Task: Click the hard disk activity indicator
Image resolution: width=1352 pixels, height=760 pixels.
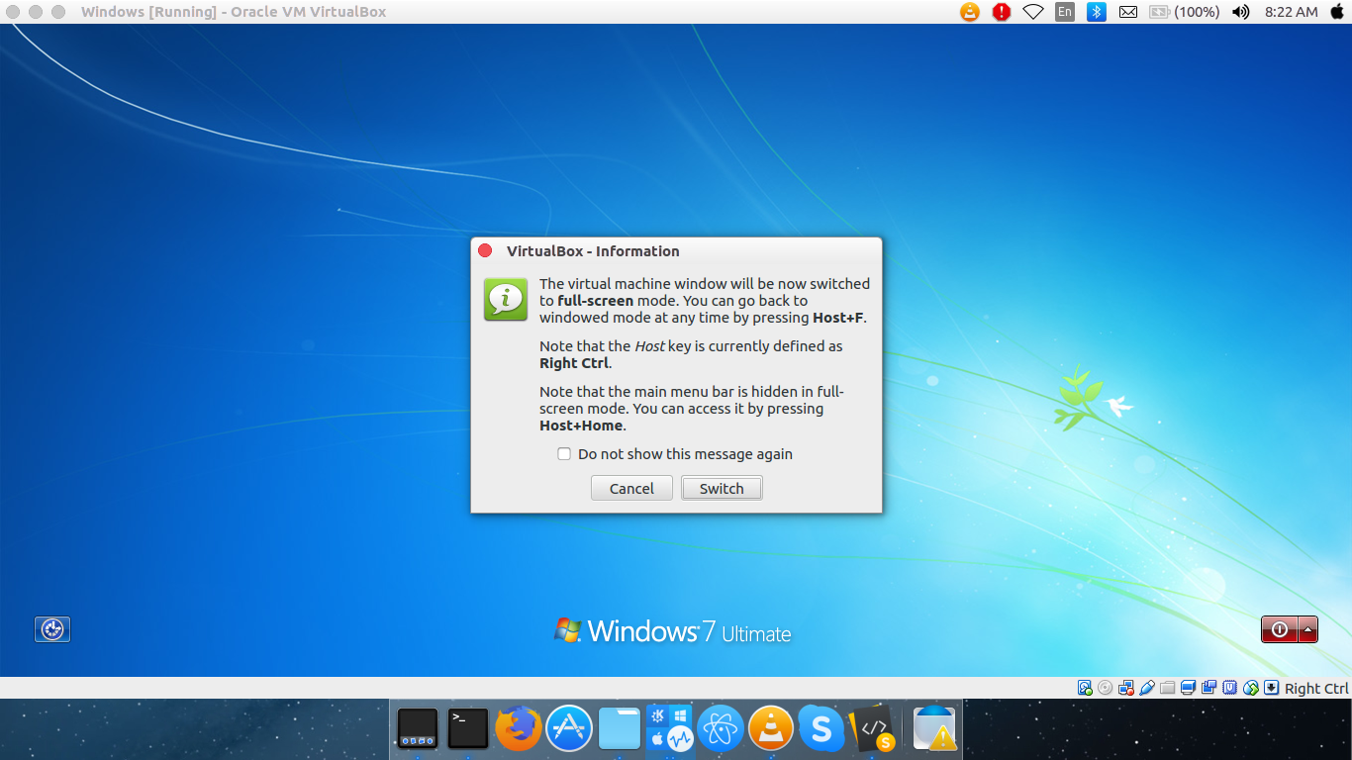Action: 1085,687
